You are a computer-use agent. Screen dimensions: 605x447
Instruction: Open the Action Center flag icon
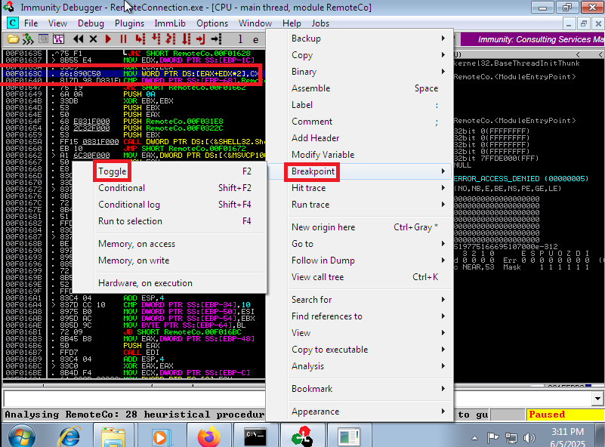pos(492,438)
